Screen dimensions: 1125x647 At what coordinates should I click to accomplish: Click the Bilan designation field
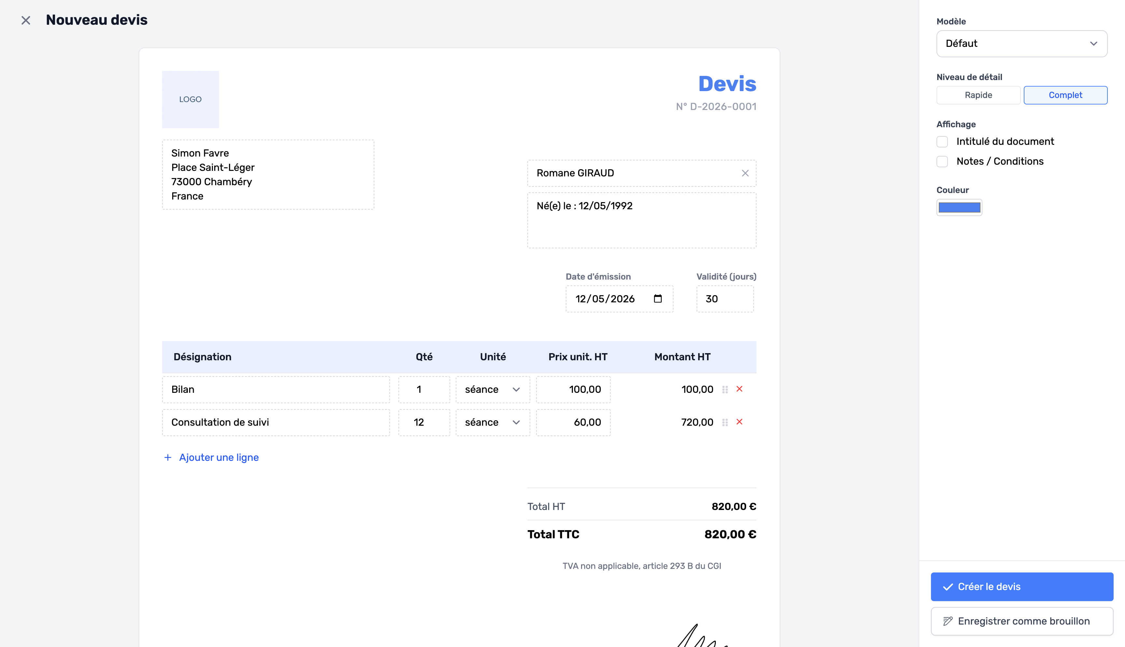(x=276, y=390)
